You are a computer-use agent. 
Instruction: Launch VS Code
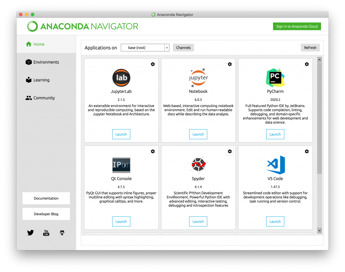click(x=275, y=222)
